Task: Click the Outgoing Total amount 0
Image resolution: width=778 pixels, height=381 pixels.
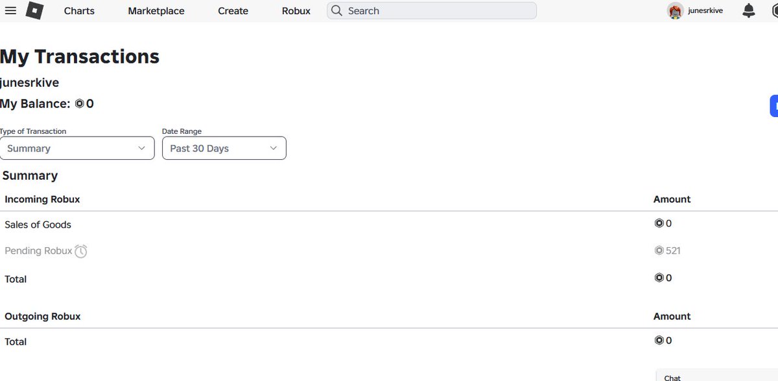Action: (669, 341)
